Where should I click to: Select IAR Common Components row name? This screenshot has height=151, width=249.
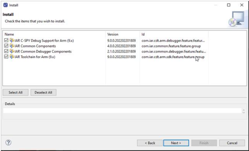[35, 46]
